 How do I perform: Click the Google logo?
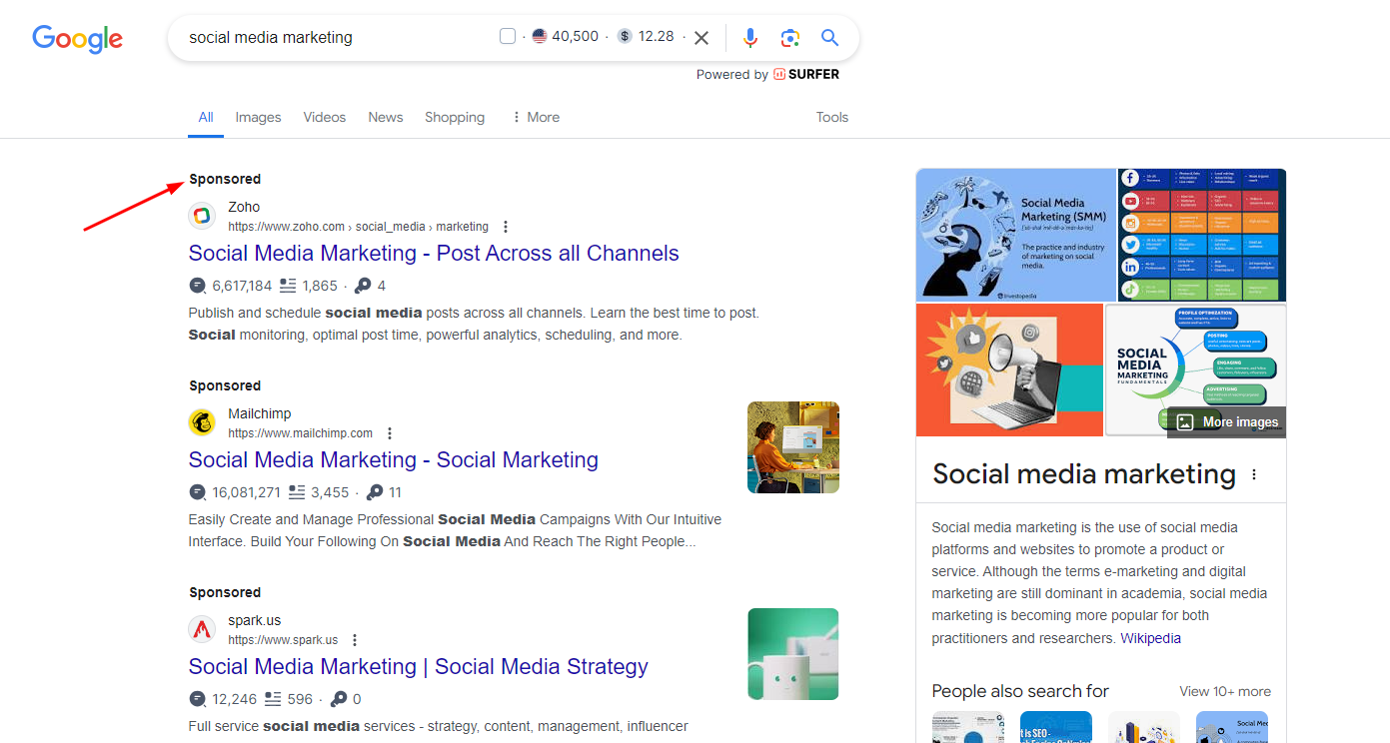pyautogui.click(x=78, y=38)
